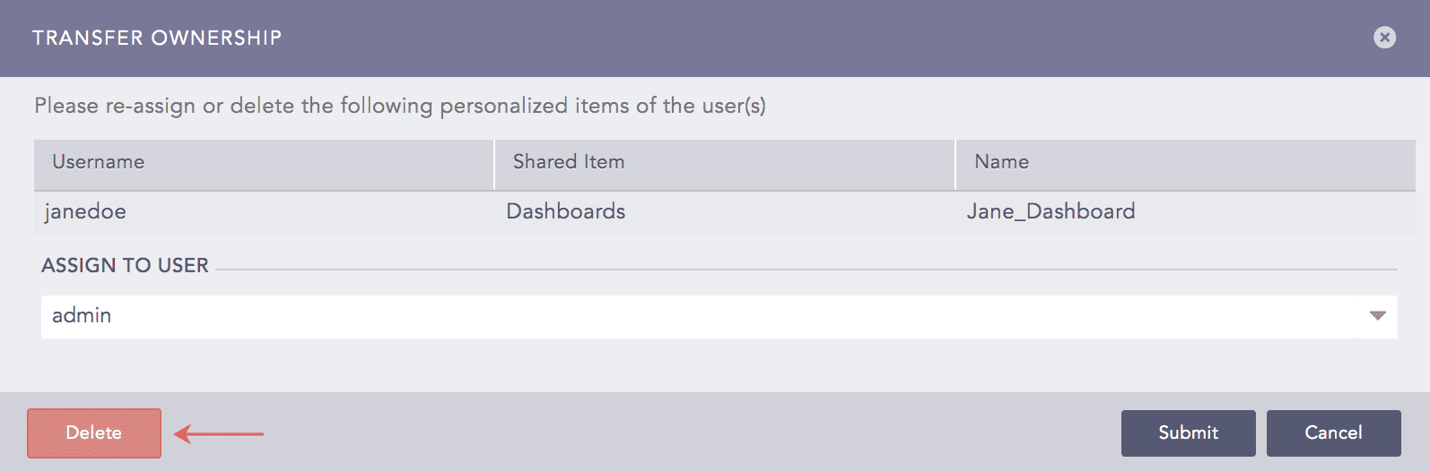The image size is (1430, 471).
Task: Select the Jane_Dashboard name entry
Action: (x=1051, y=212)
